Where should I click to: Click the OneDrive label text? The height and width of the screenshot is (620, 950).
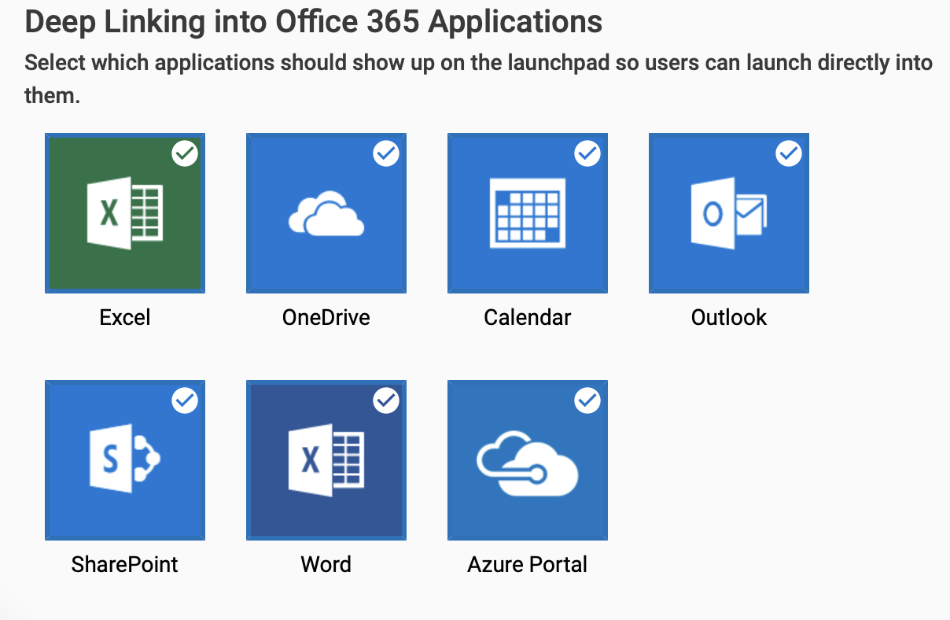coord(326,318)
